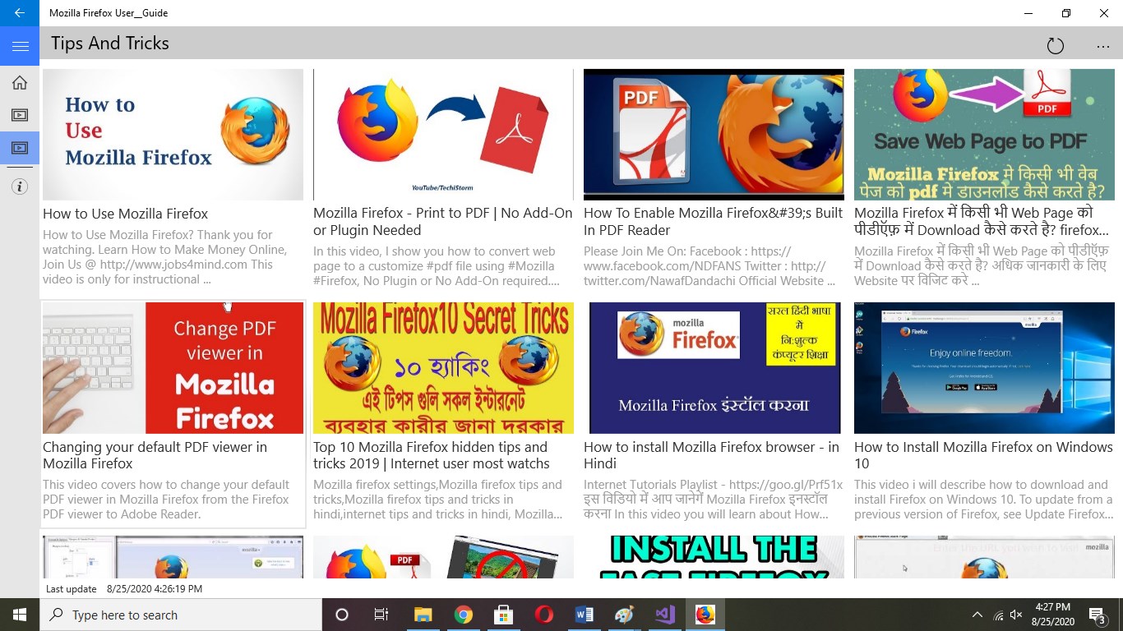This screenshot has height=631, width=1123.
Task: Click the back arrow in title bar
Action: [20, 13]
